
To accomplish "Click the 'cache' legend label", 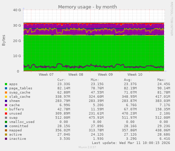I will click(14, 105).
